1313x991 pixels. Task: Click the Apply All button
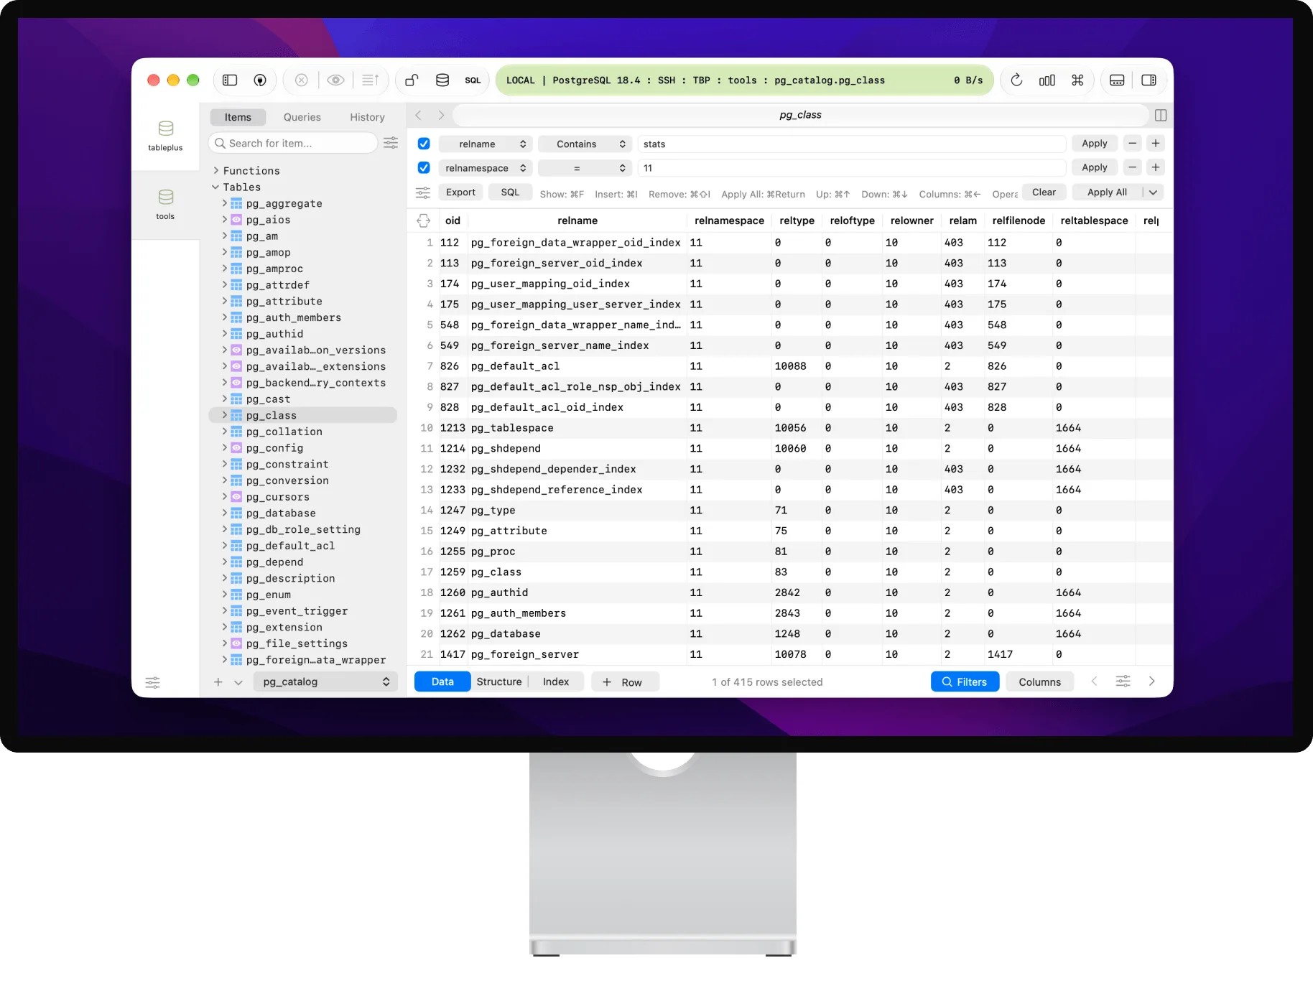click(1107, 192)
